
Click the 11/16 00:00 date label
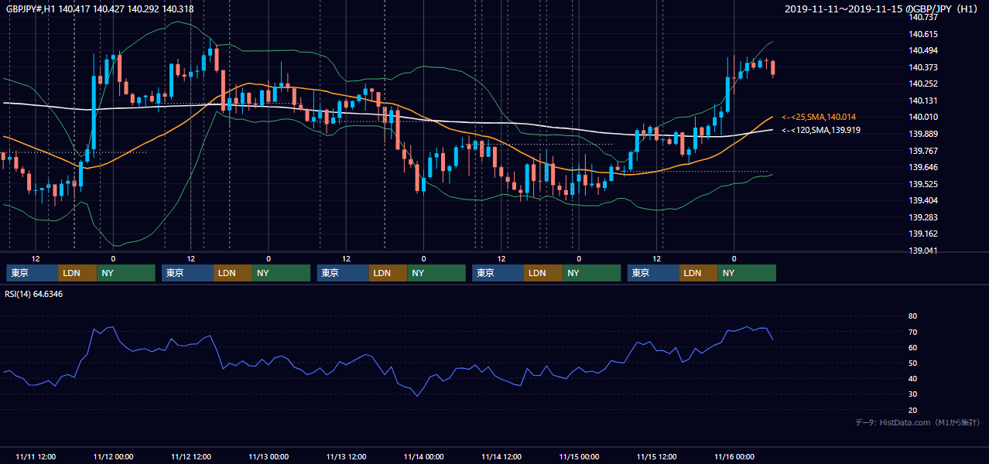point(734,456)
